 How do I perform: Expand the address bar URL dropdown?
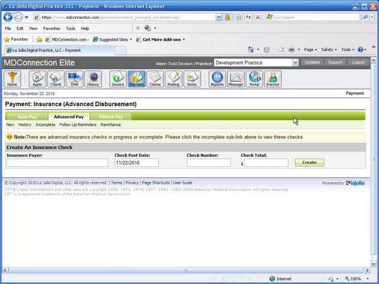[x=219, y=17]
